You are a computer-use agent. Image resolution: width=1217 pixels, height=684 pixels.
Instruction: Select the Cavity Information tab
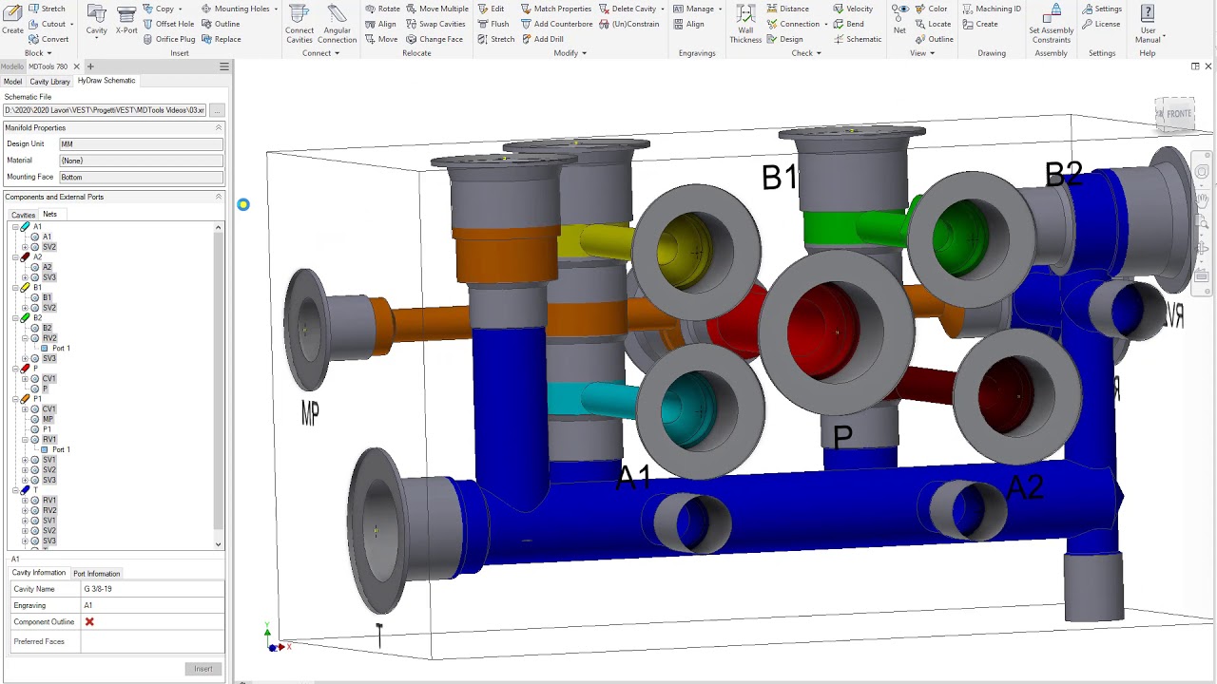tap(39, 573)
